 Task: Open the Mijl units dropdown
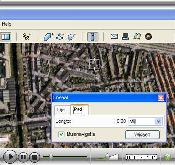145,121
